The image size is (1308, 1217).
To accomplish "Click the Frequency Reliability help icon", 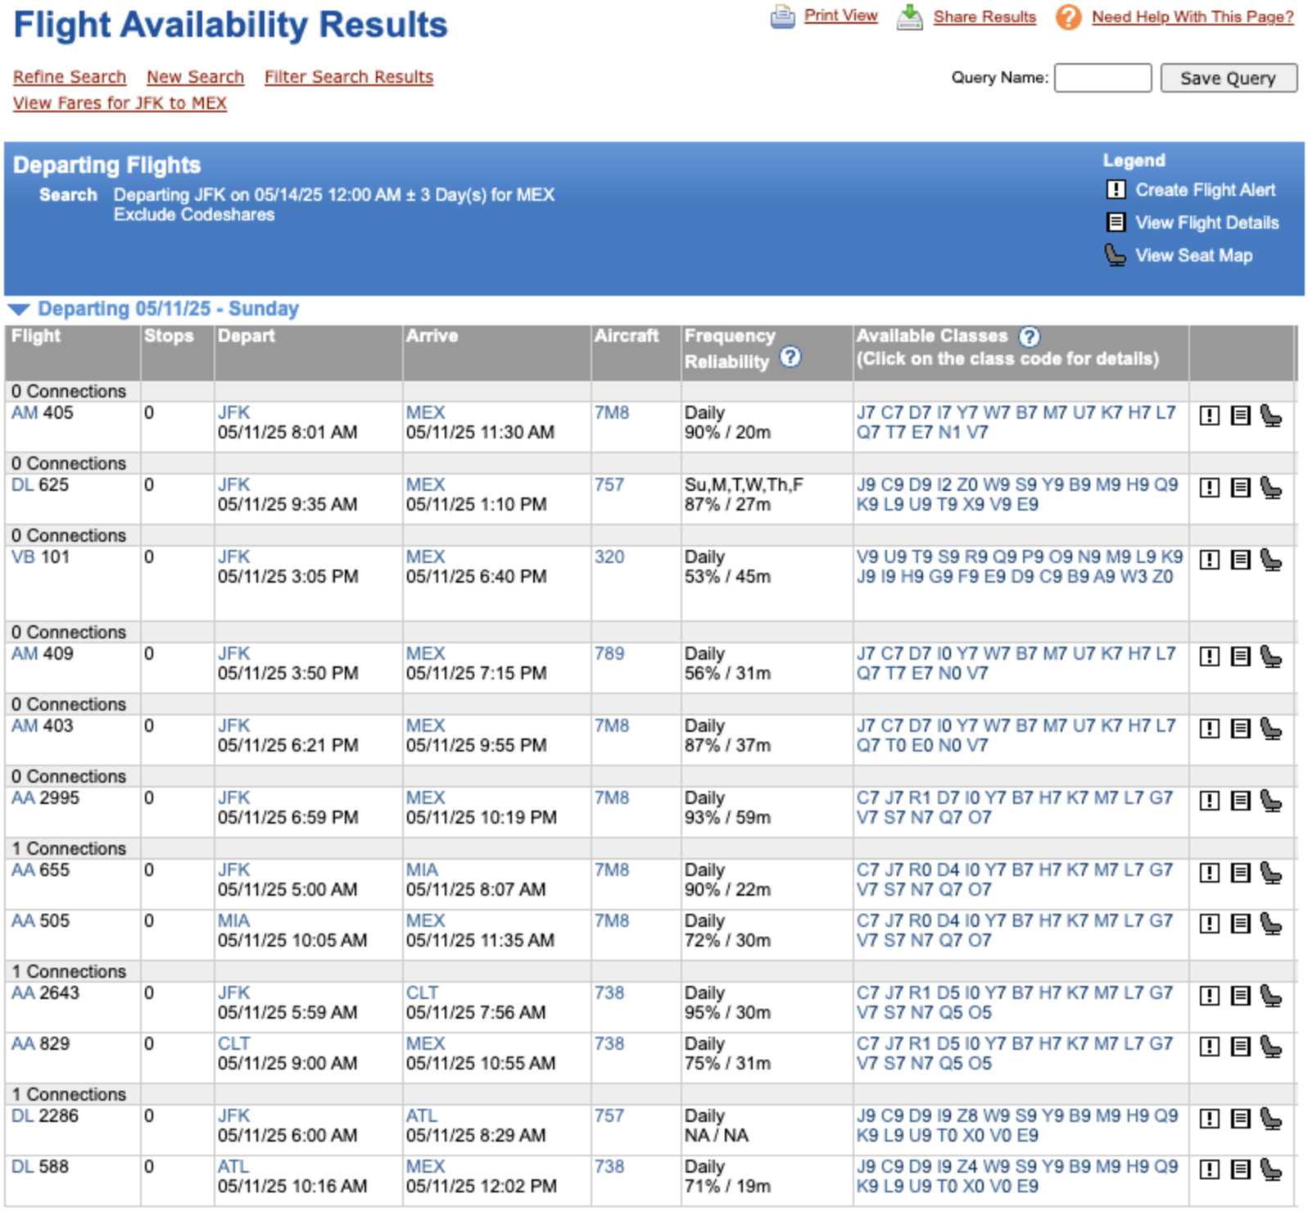I will (x=790, y=357).
